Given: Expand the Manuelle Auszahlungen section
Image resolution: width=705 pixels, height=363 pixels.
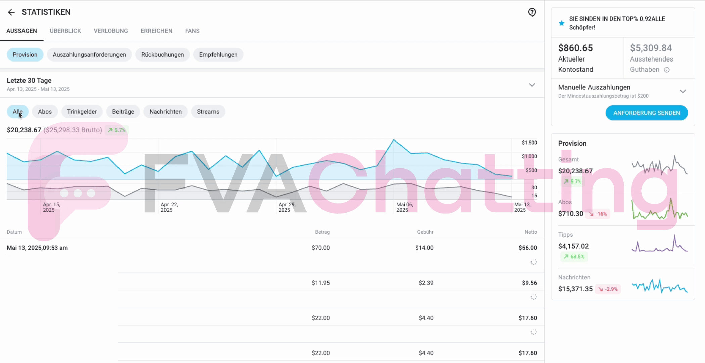Looking at the screenshot, I should (x=683, y=91).
